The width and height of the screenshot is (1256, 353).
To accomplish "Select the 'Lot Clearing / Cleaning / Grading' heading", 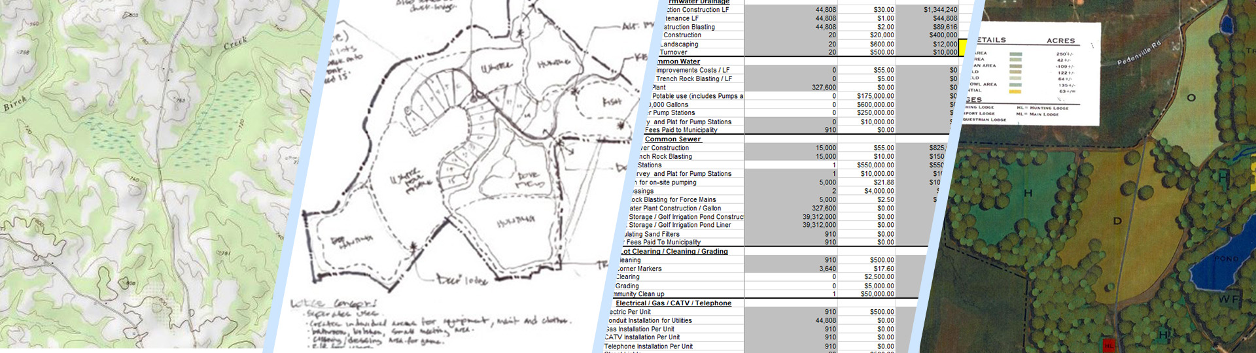I will tap(673, 251).
